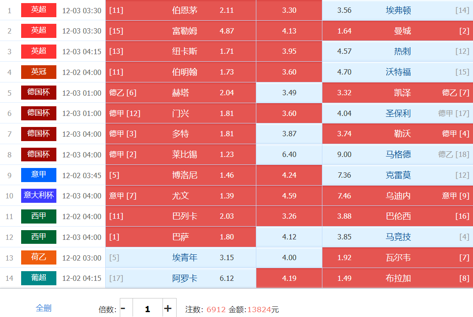Screen dimensions: 473x317
Task: Select draw odds 6.40 in 莱比锡 match
Action: (289, 155)
